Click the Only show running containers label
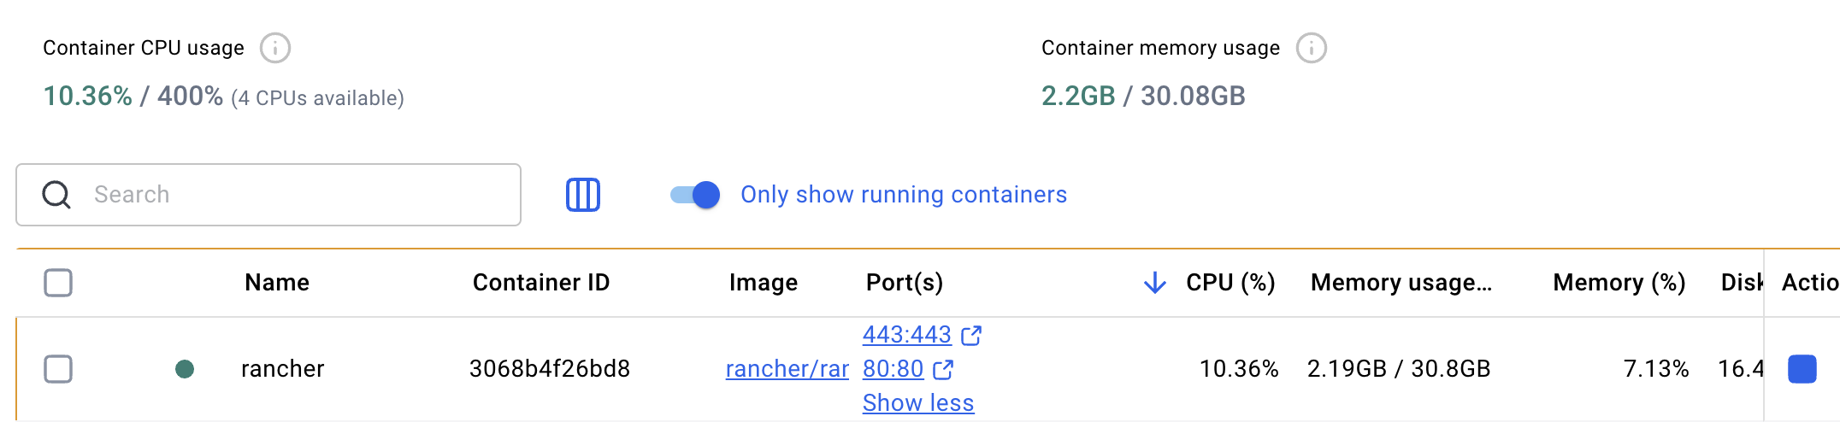 (904, 195)
